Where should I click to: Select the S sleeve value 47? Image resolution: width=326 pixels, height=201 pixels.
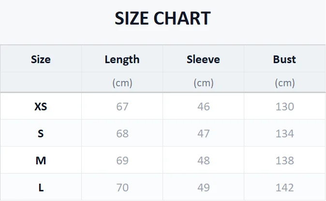point(204,134)
